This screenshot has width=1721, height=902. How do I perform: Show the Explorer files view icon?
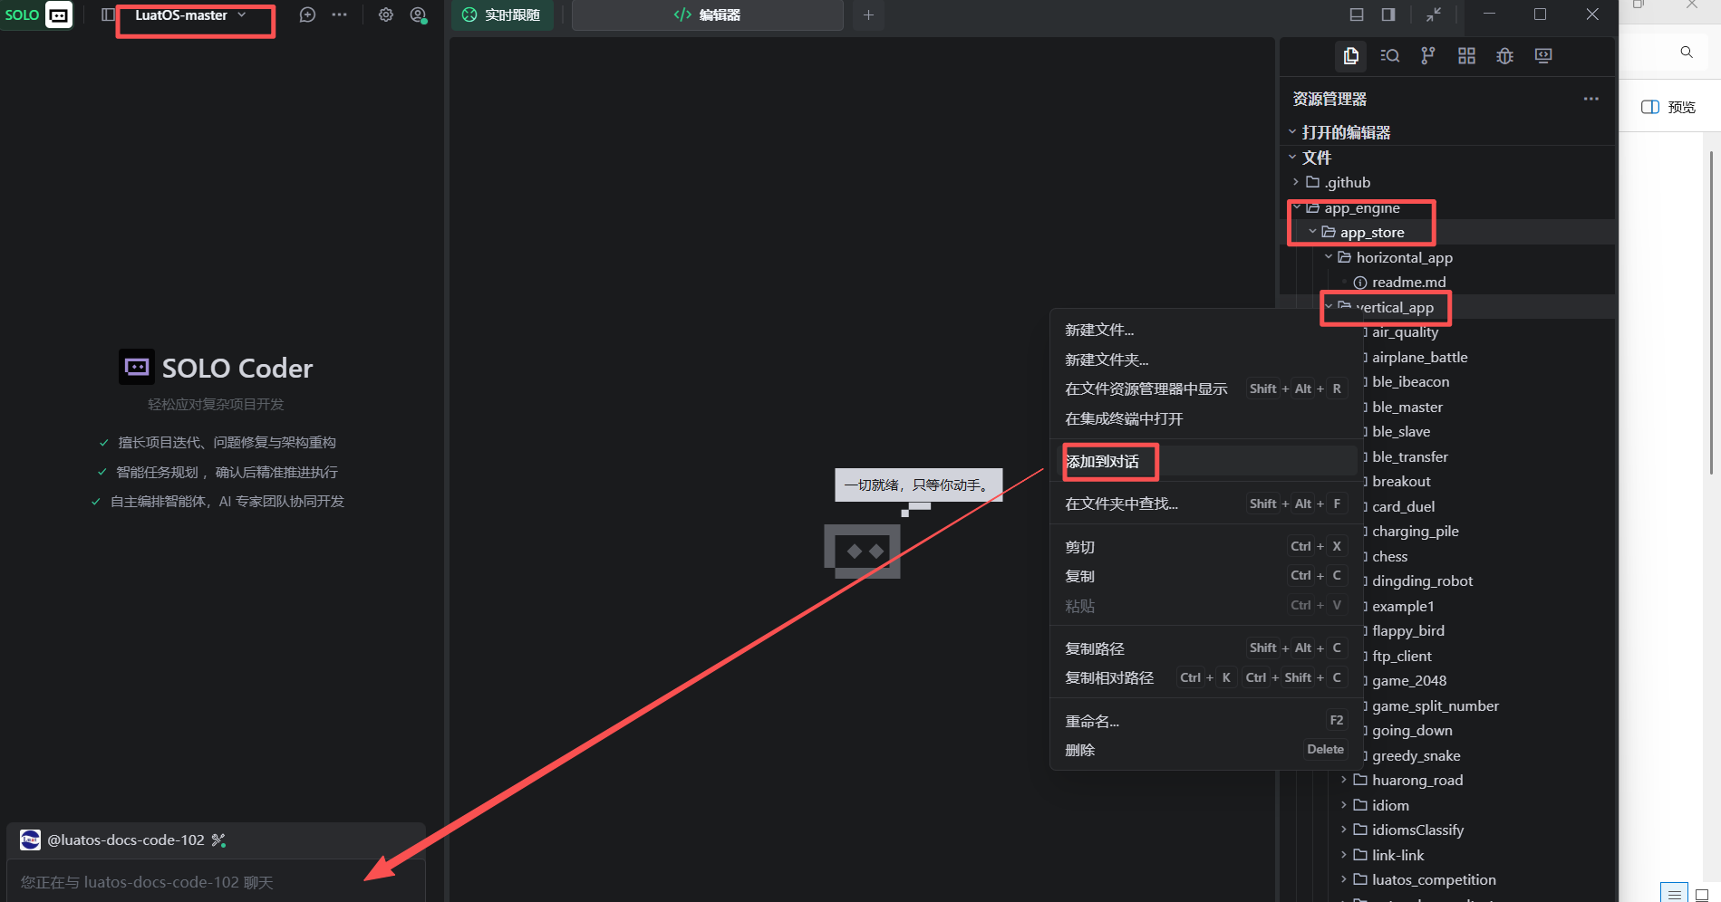[x=1350, y=56]
